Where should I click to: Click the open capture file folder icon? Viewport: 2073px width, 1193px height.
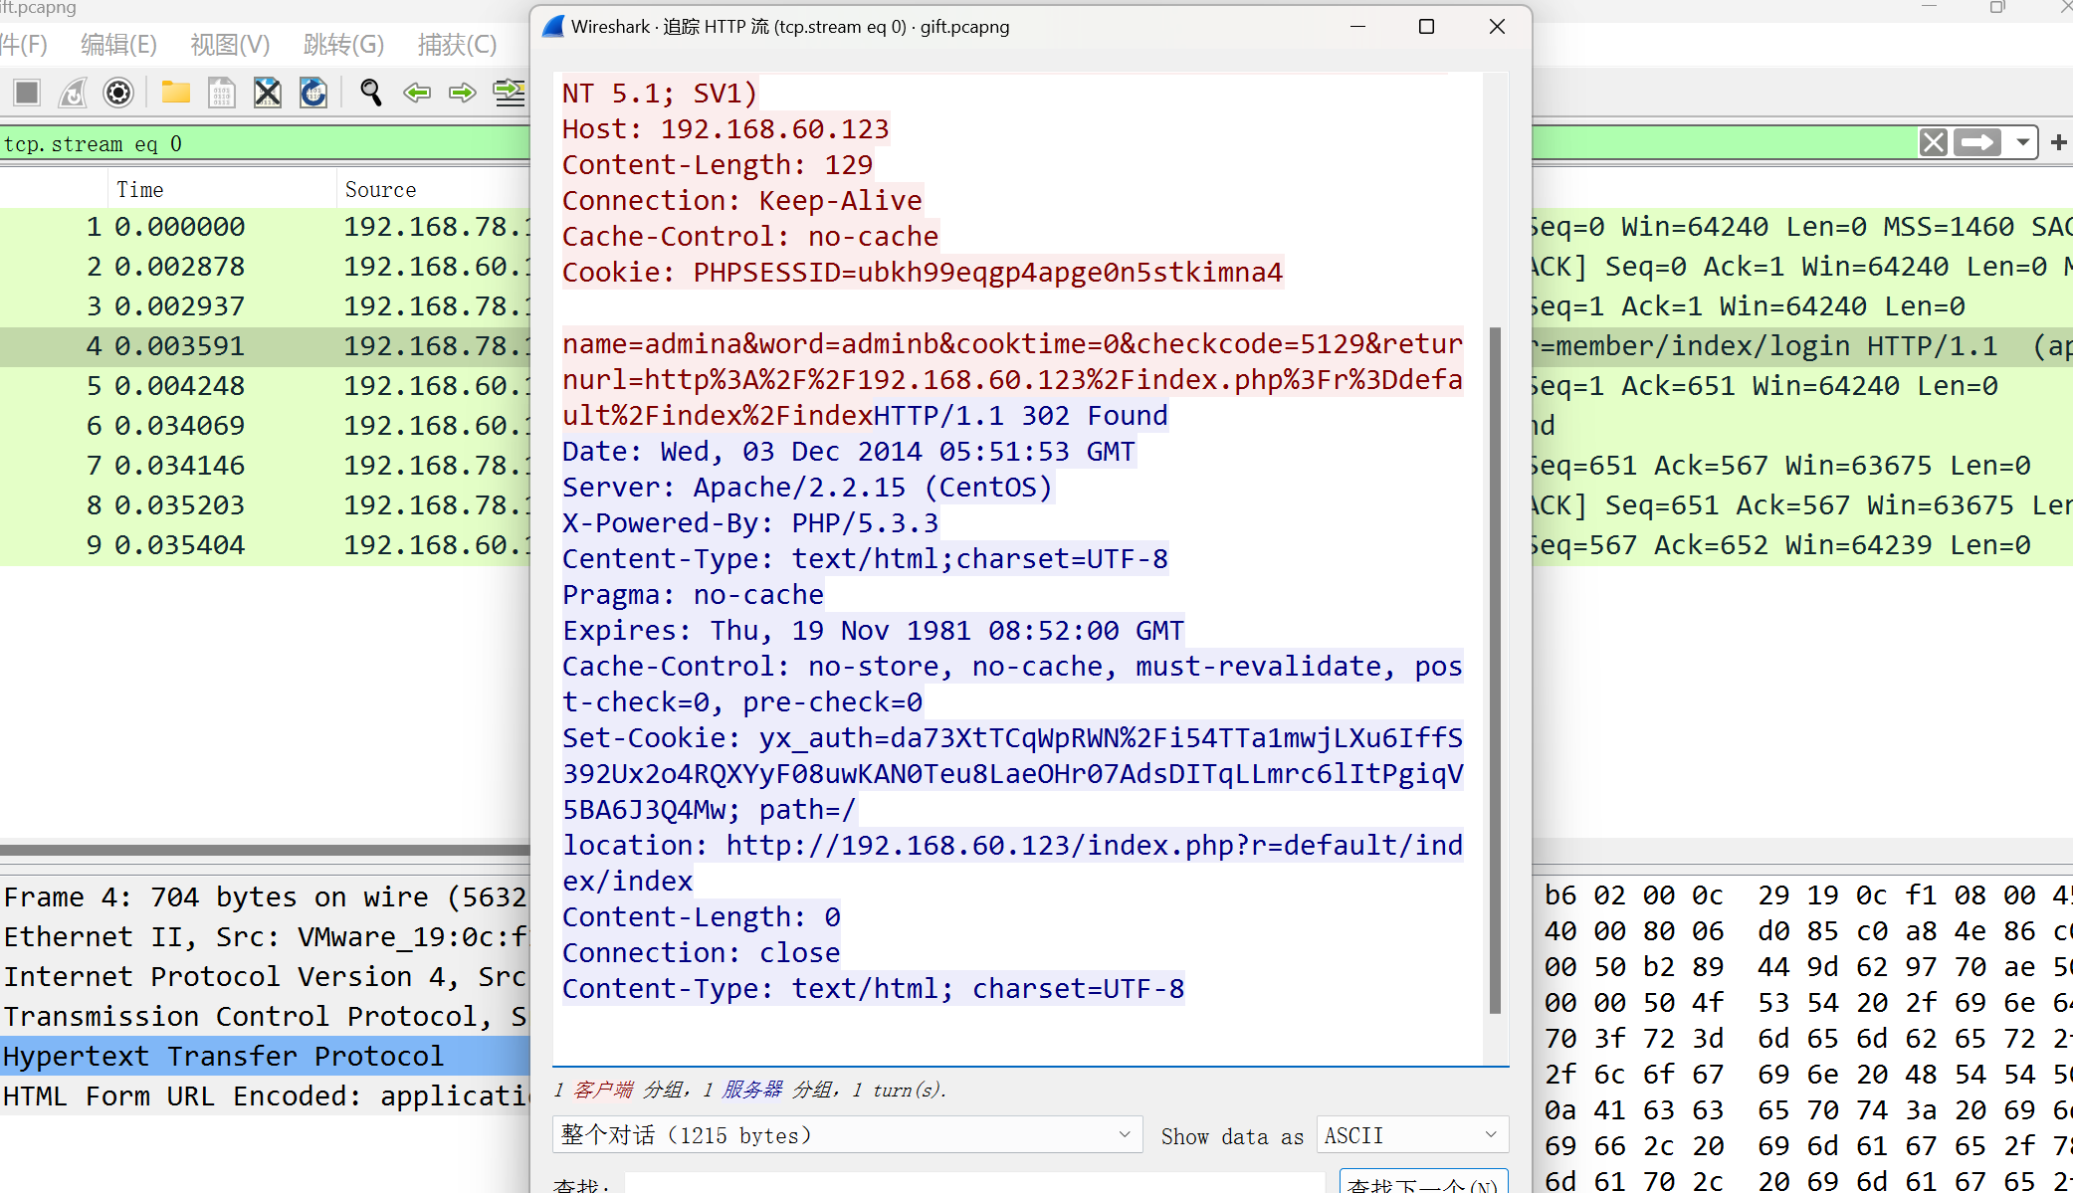click(x=176, y=93)
